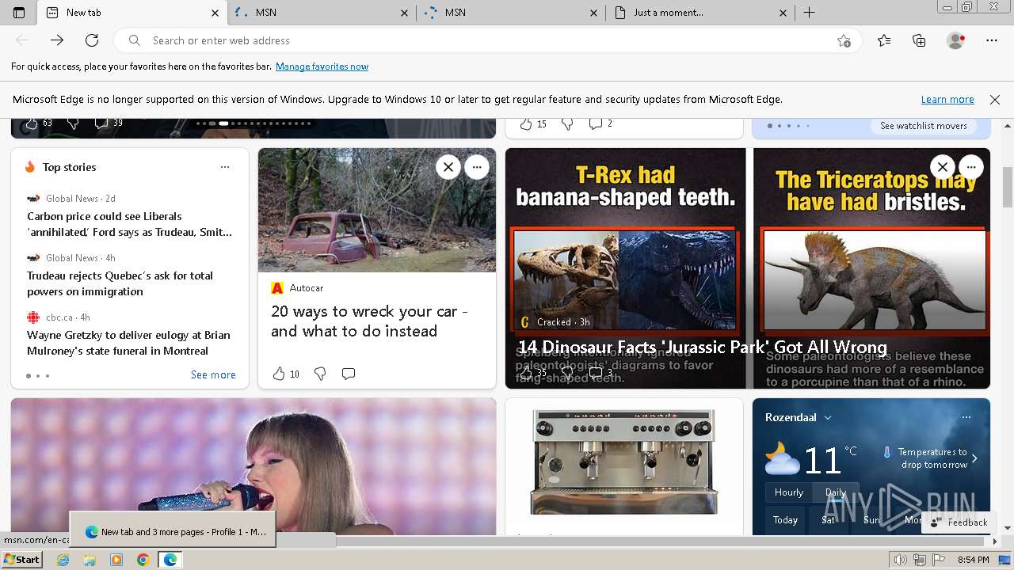
Task: Dislike the story with 15 likes
Action: (567, 123)
